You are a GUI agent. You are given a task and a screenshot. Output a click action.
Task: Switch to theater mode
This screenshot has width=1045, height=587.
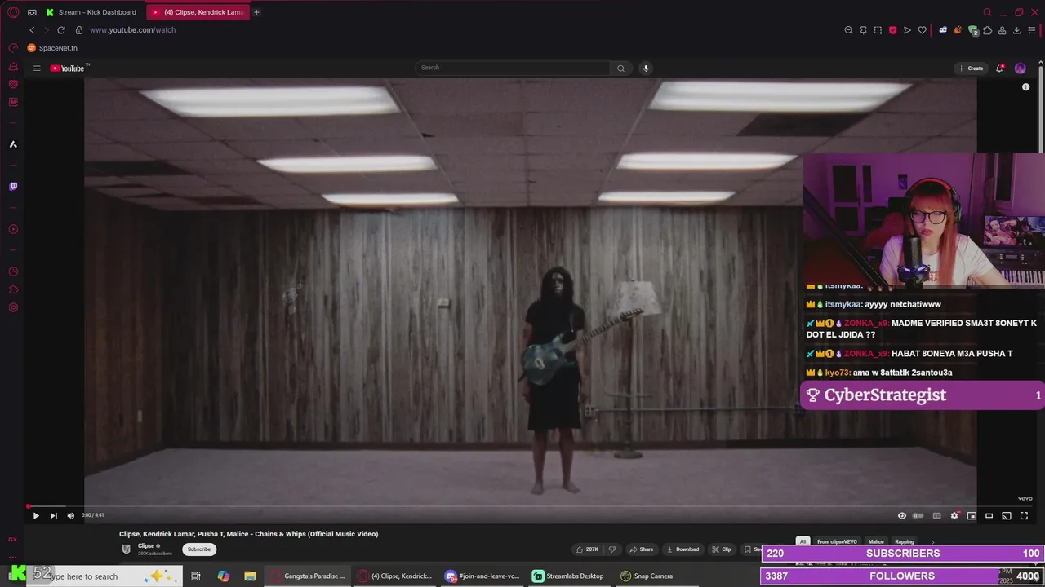click(x=989, y=515)
